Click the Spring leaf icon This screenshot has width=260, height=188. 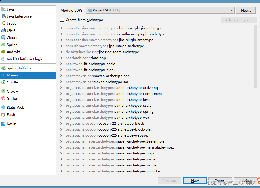coord(3,45)
